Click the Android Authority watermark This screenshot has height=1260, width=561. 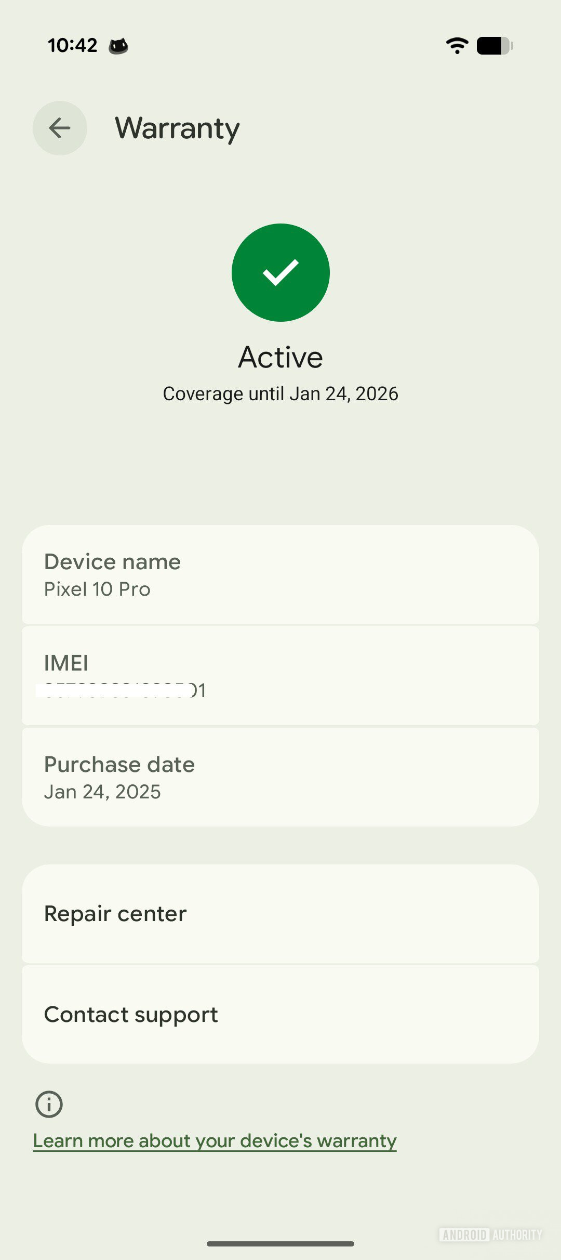[490, 1235]
